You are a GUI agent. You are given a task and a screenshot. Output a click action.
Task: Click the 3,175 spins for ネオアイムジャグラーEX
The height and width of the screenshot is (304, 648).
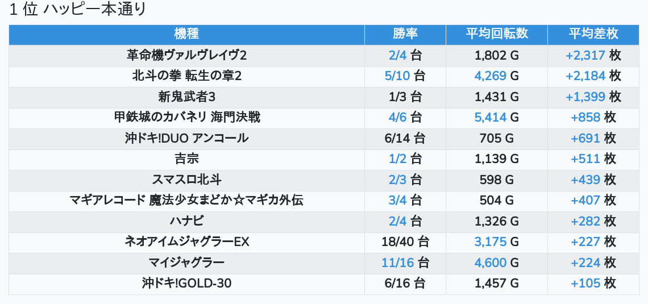490,241
